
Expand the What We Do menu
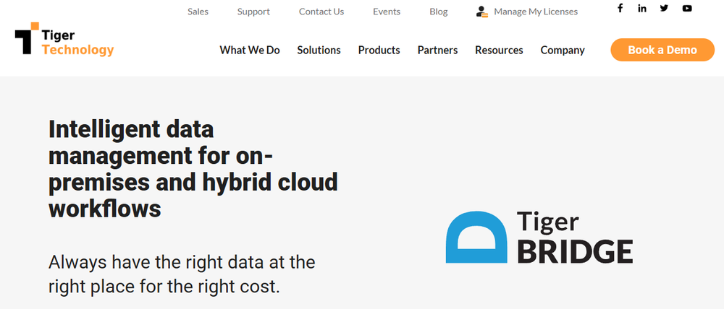point(250,51)
